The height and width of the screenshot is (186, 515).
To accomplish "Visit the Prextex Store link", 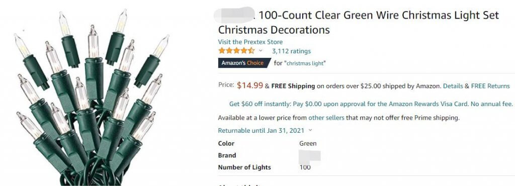I will click(x=250, y=42).
